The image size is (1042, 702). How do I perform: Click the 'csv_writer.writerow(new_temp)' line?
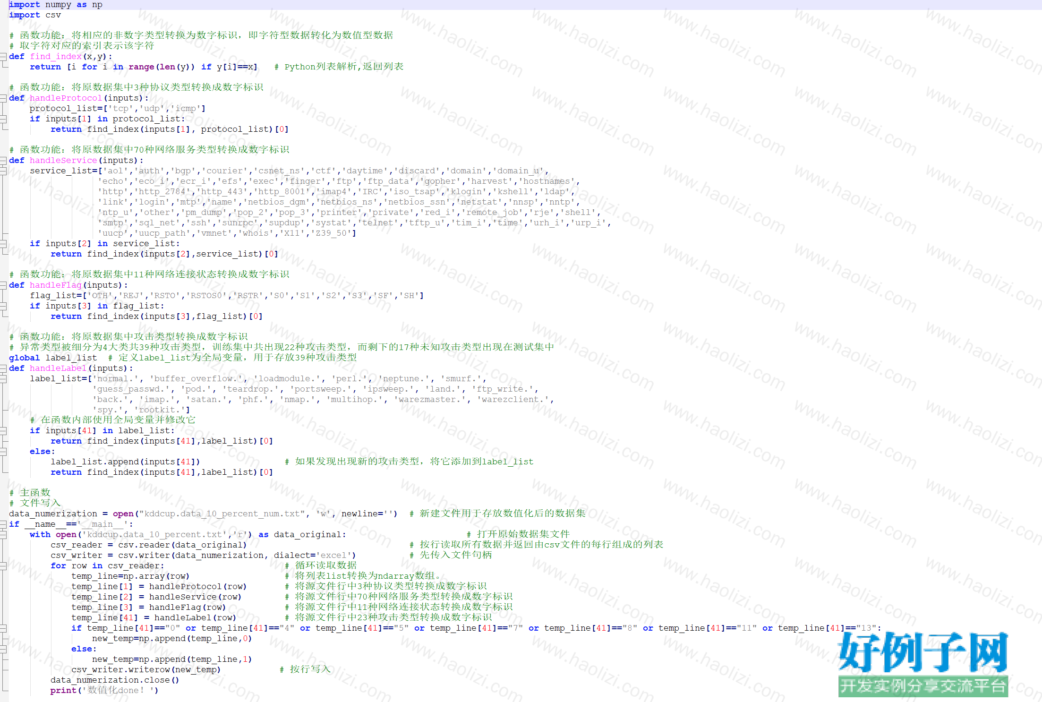tap(146, 670)
